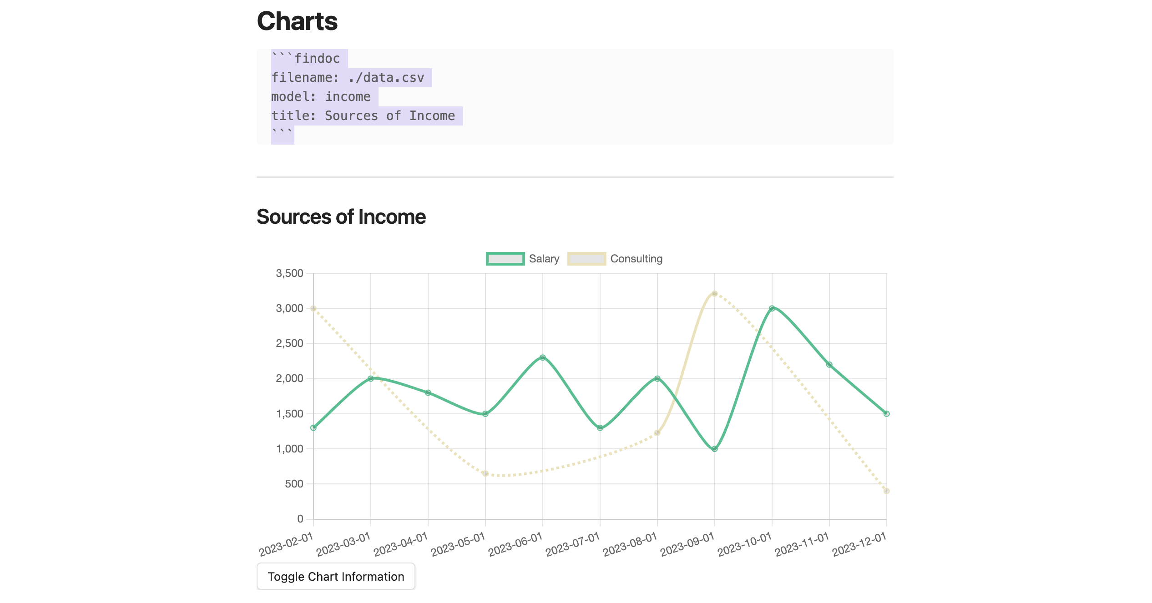Click the 500 y-axis label
This screenshot has width=1152, height=603.
[x=294, y=484]
